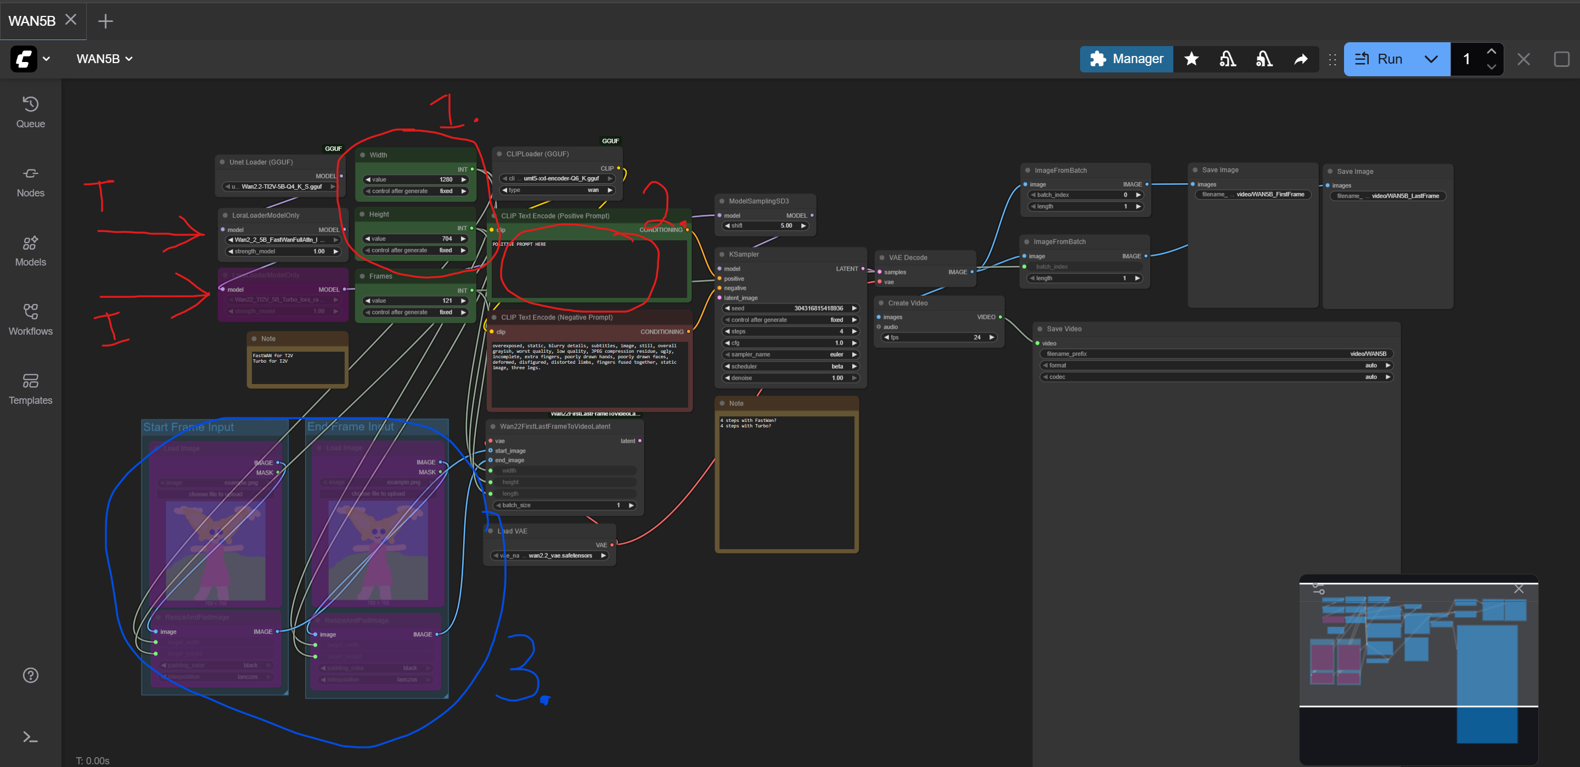Viewport: 1580px width, 767px height.
Task: Open the Templates browser
Action: (30, 390)
